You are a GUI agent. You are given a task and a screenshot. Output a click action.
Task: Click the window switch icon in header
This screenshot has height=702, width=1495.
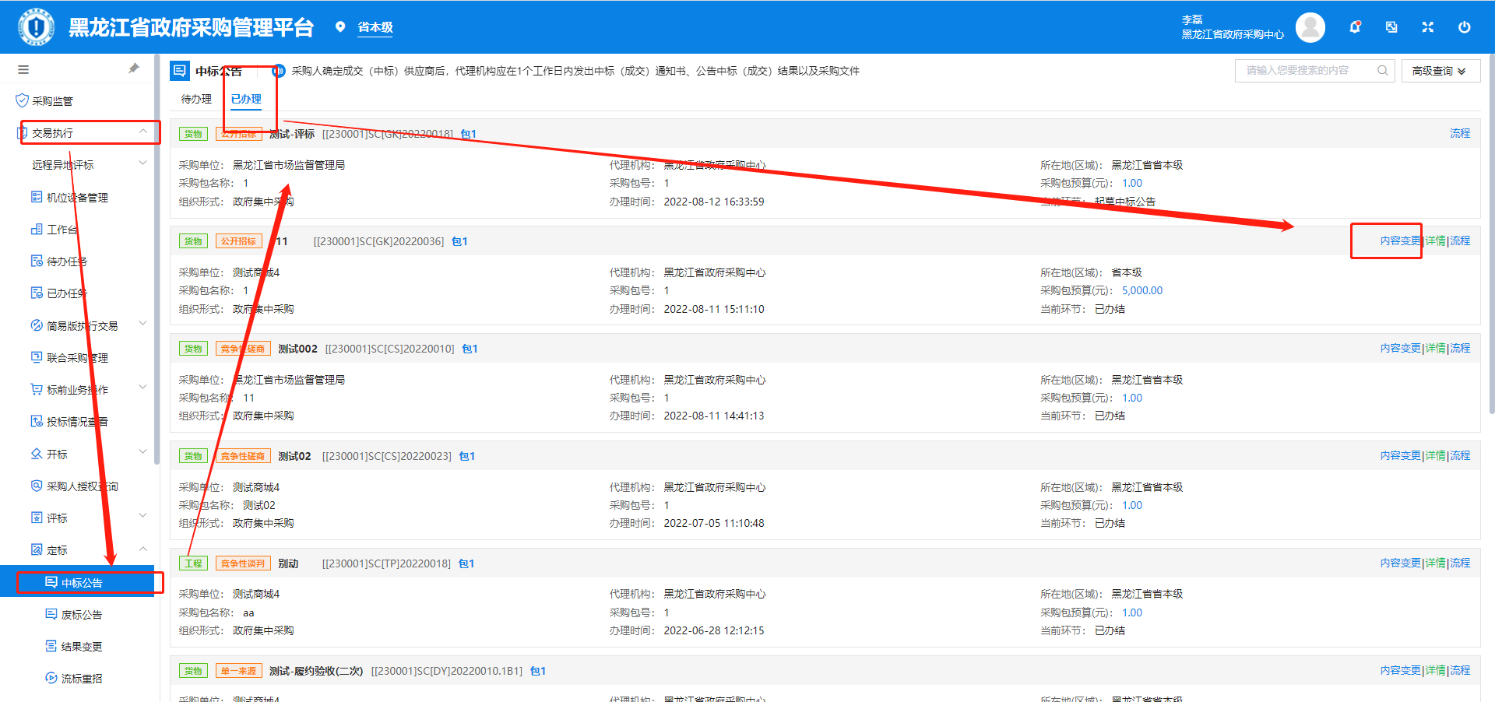1391,27
